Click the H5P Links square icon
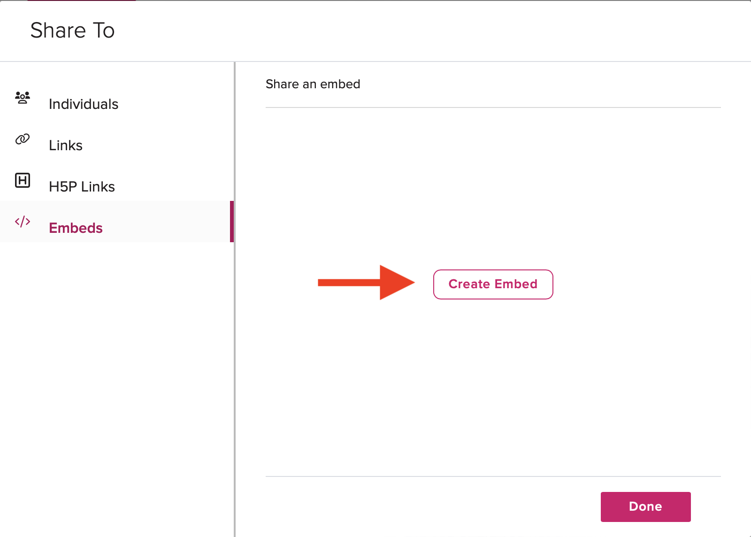The width and height of the screenshot is (751, 537). click(23, 180)
